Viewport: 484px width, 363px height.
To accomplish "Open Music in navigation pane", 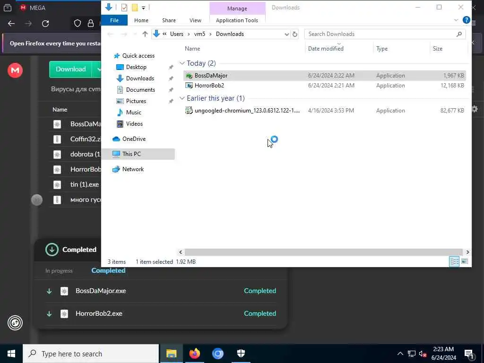I will pos(133,112).
